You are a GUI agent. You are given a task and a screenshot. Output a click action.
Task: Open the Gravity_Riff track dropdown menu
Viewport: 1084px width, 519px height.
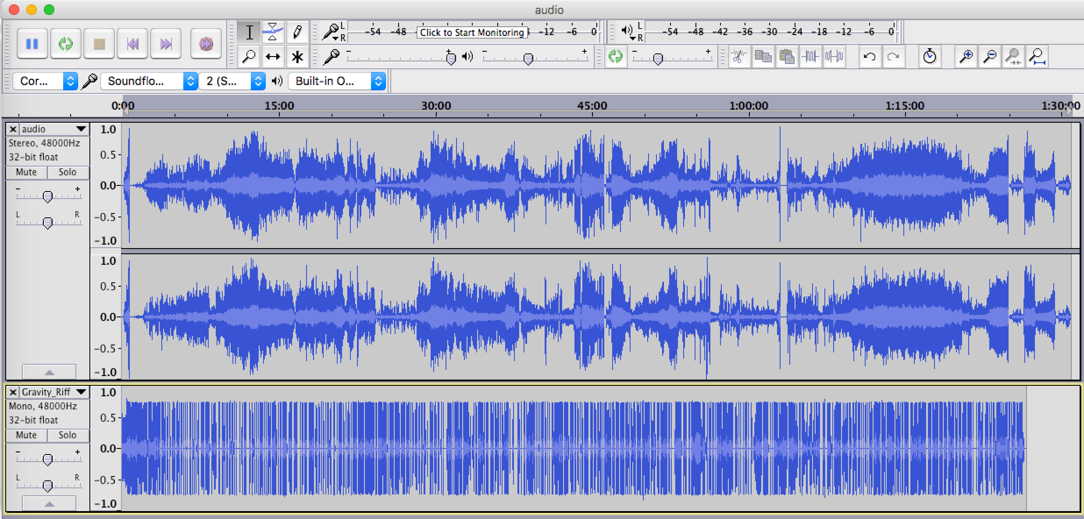(81, 392)
